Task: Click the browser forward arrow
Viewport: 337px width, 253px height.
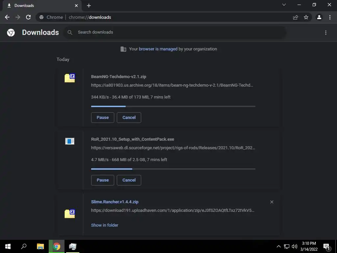Action: pyautogui.click(x=18, y=17)
